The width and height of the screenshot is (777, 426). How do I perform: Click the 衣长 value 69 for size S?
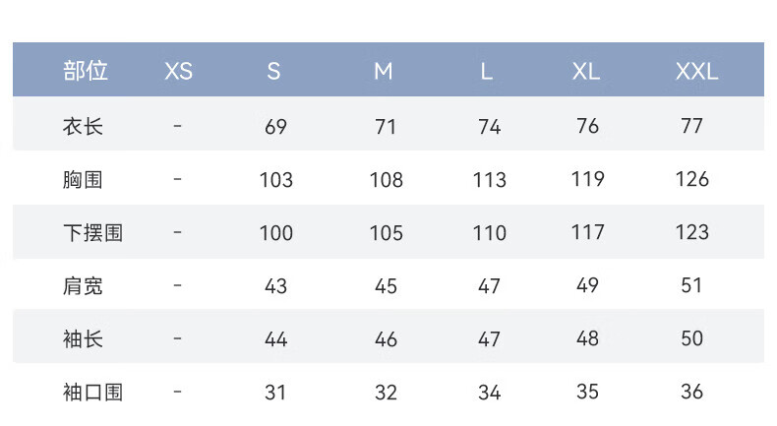pos(275,127)
